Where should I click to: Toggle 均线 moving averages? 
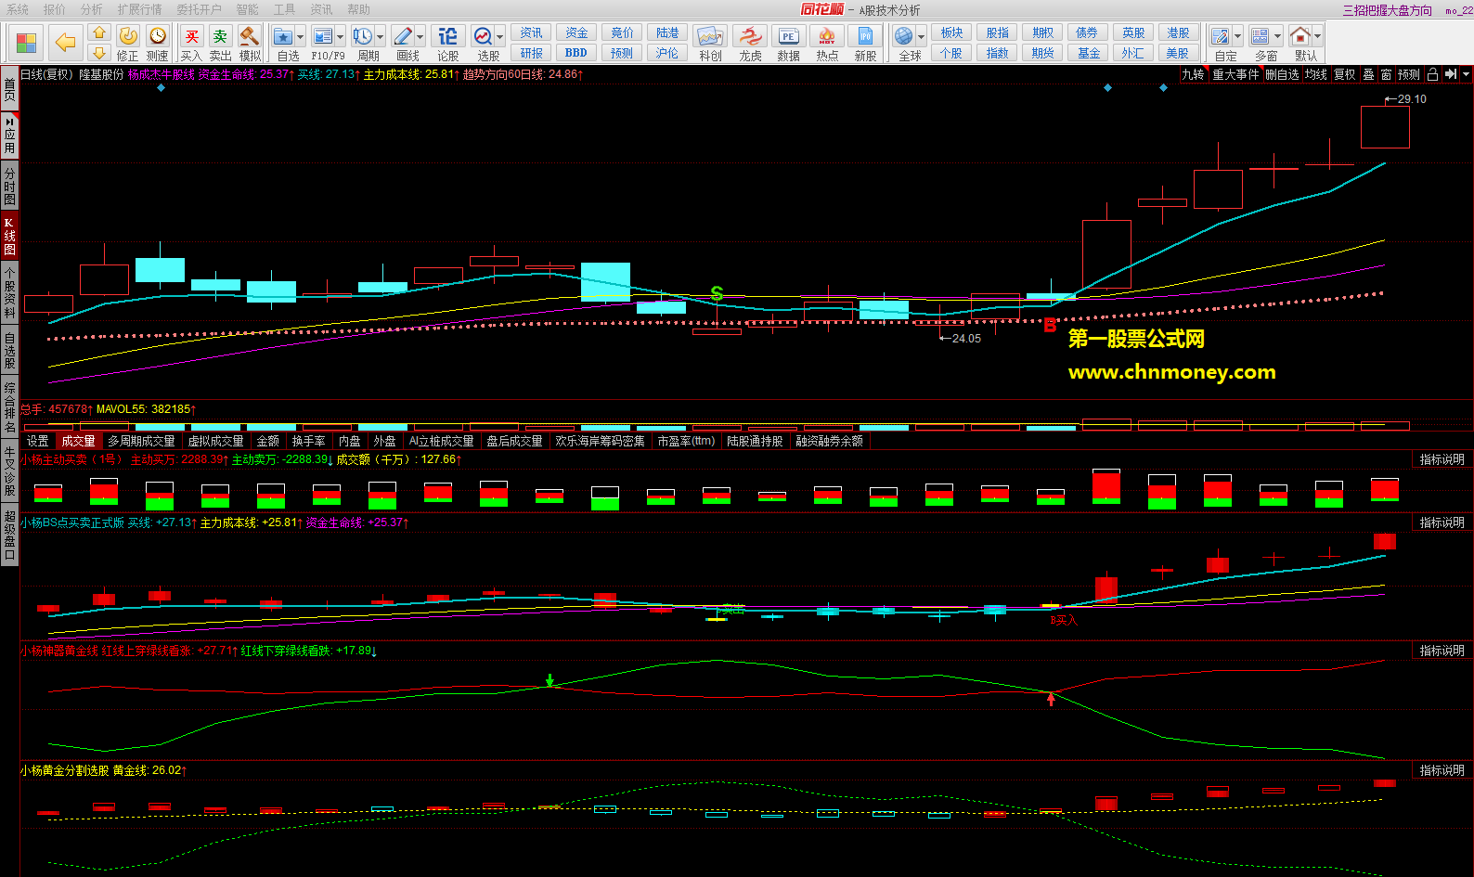[1315, 74]
